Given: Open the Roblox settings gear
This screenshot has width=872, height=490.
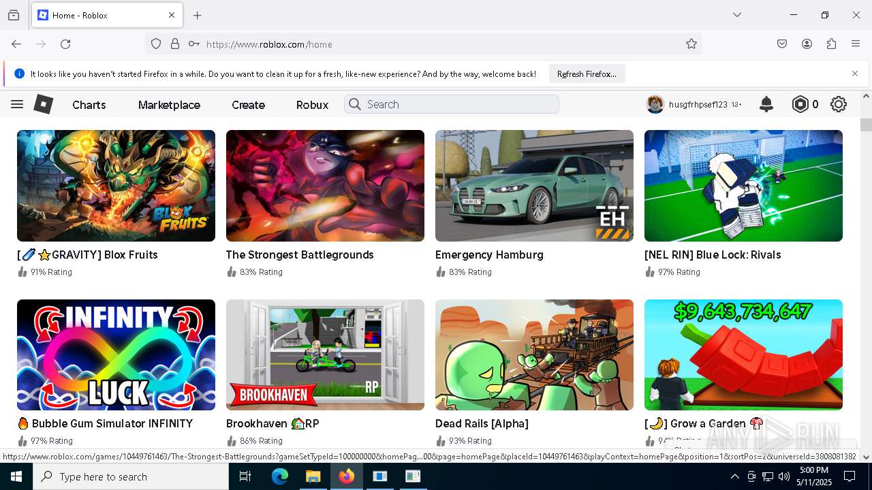Looking at the screenshot, I should [839, 104].
